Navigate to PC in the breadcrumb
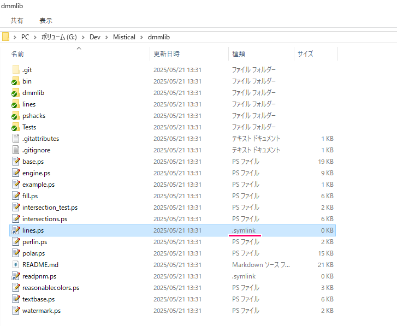 click(x=25, y=37)
